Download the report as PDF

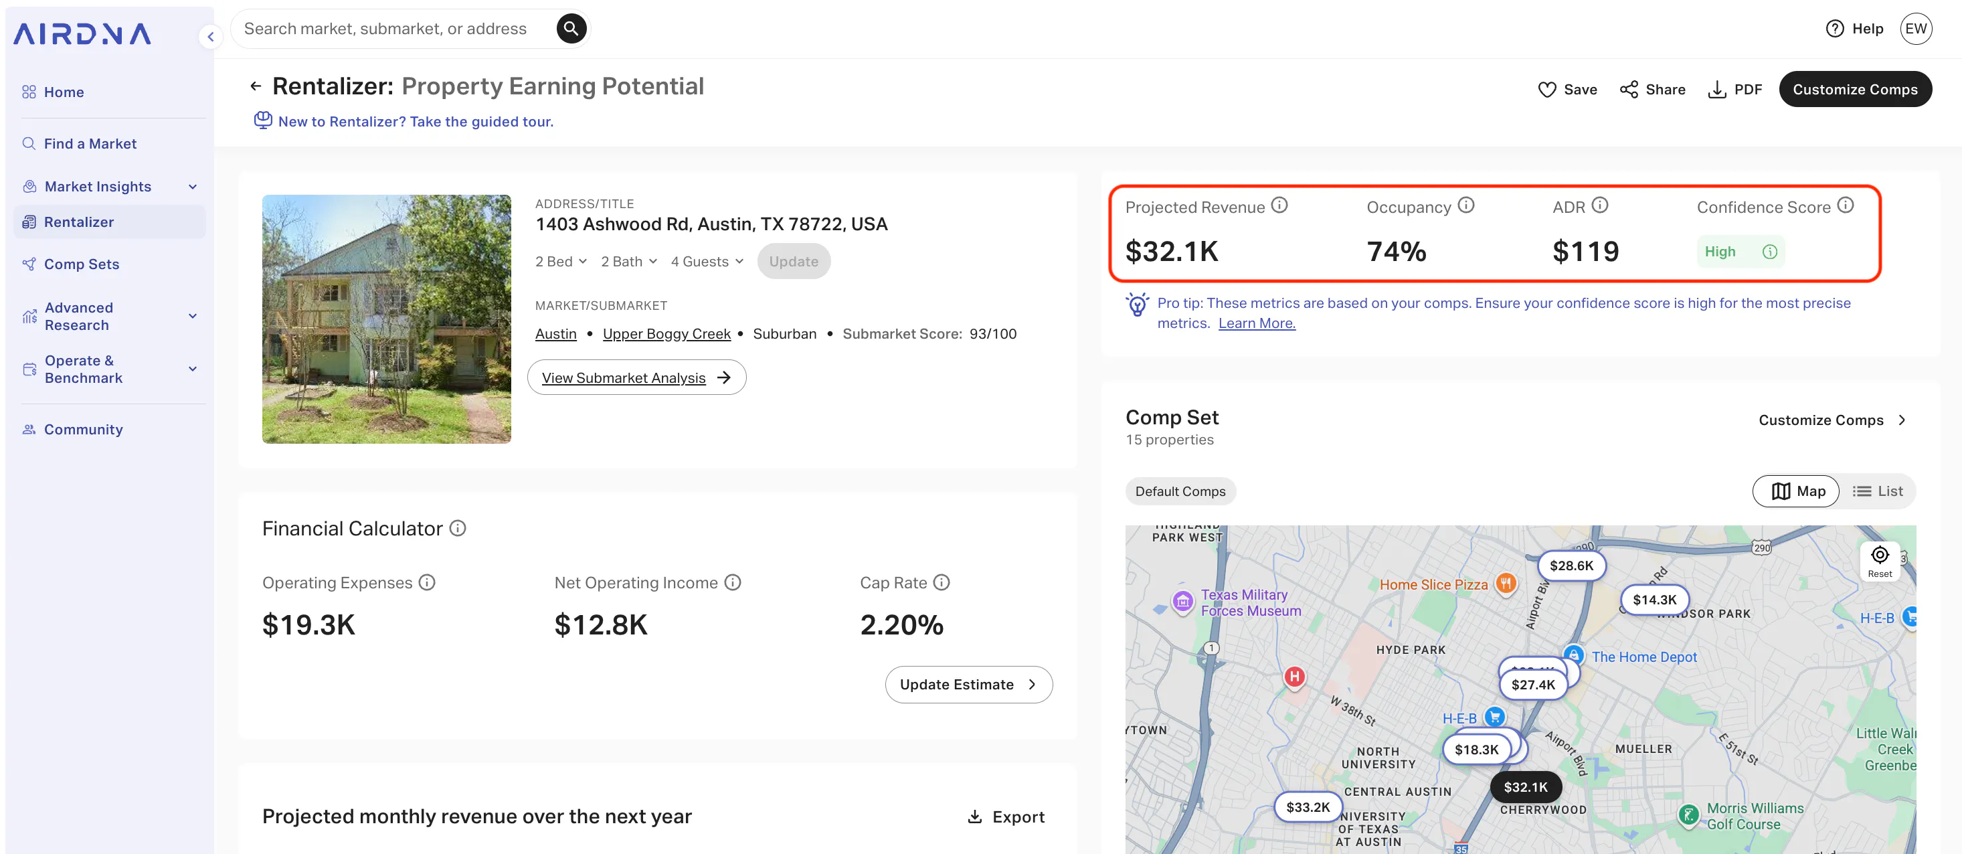point(1735,90)
